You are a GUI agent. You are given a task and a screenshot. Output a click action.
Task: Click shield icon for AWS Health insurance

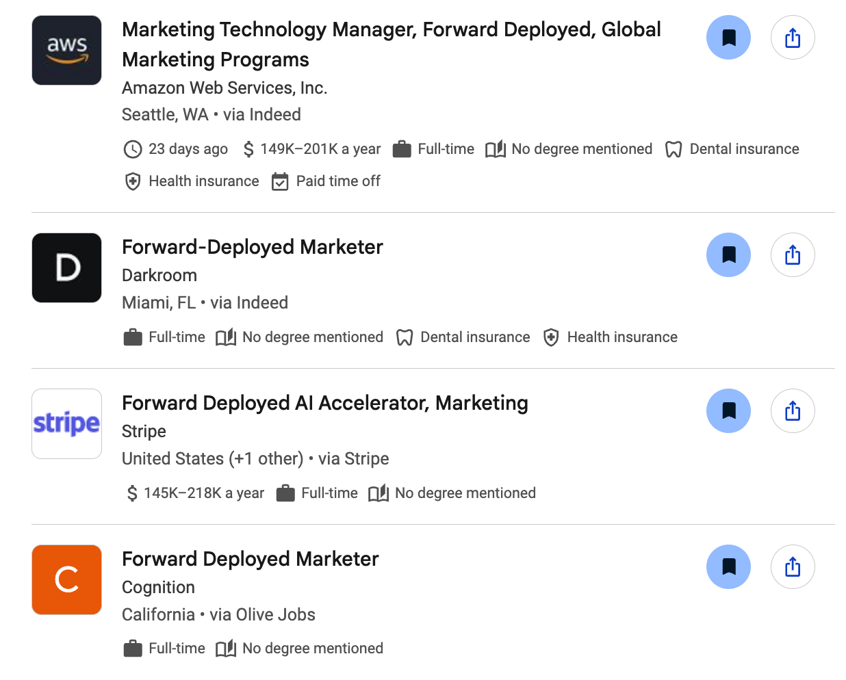[133, 181]
